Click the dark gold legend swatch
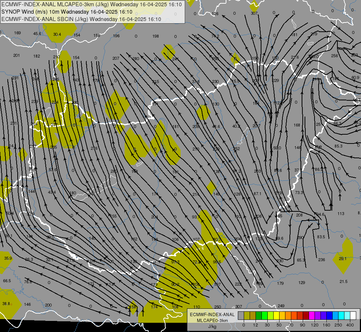The width and height of the screenshot is (361, 332). point(253,315)
